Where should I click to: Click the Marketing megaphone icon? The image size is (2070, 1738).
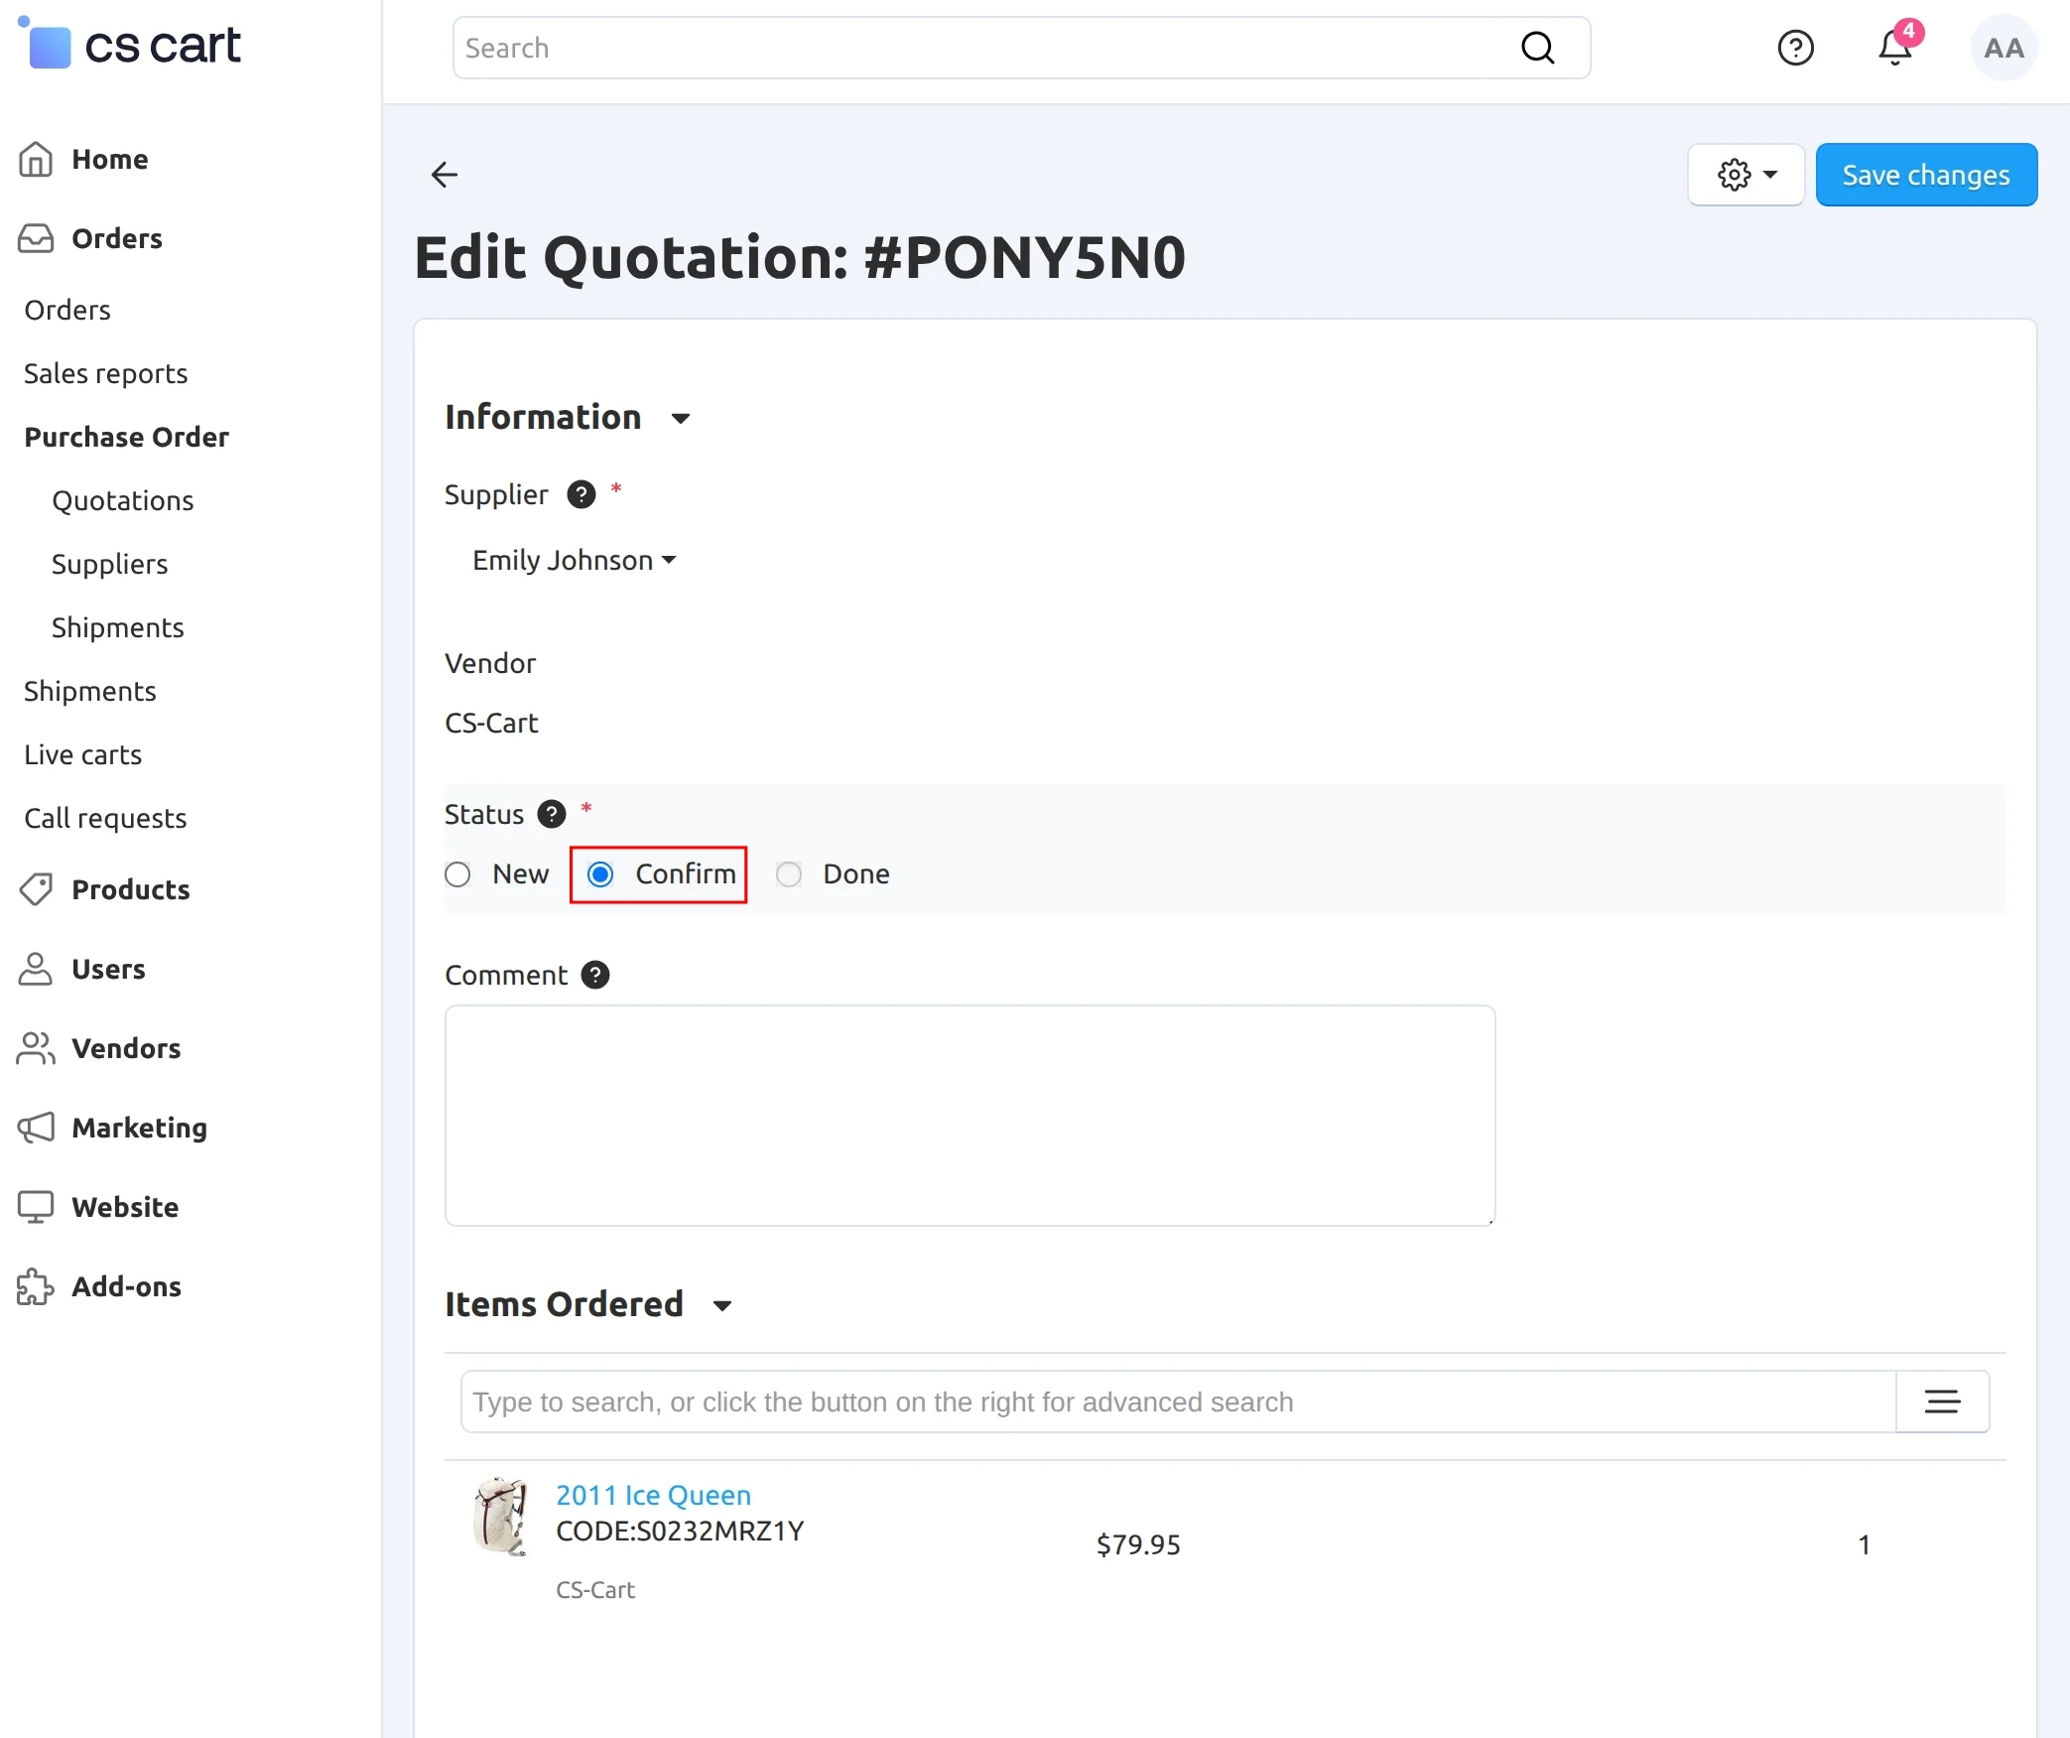pos(36,1128)
